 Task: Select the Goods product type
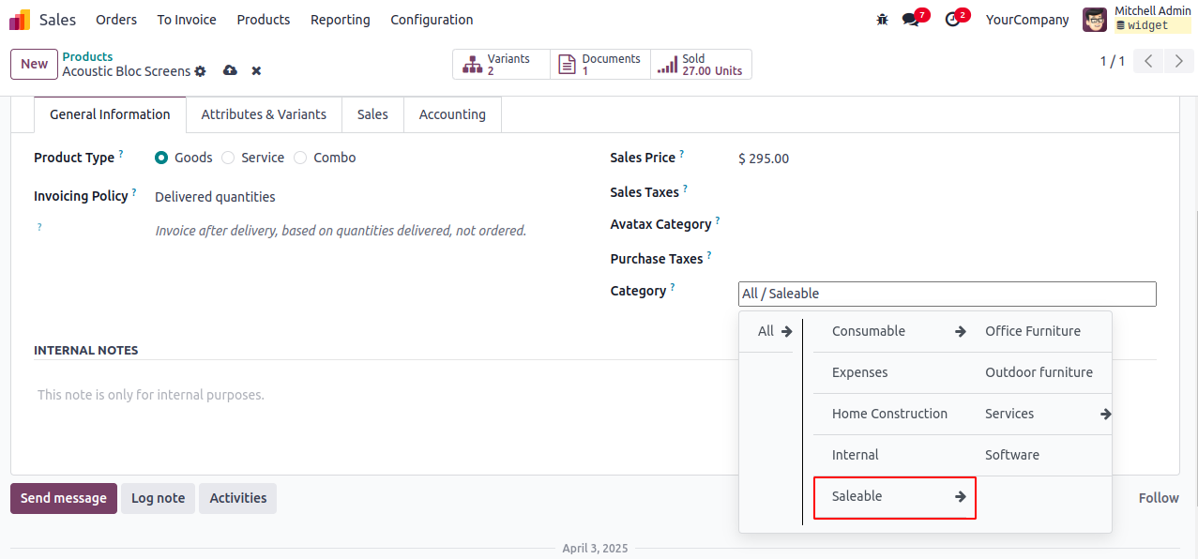tap(161, 158)
